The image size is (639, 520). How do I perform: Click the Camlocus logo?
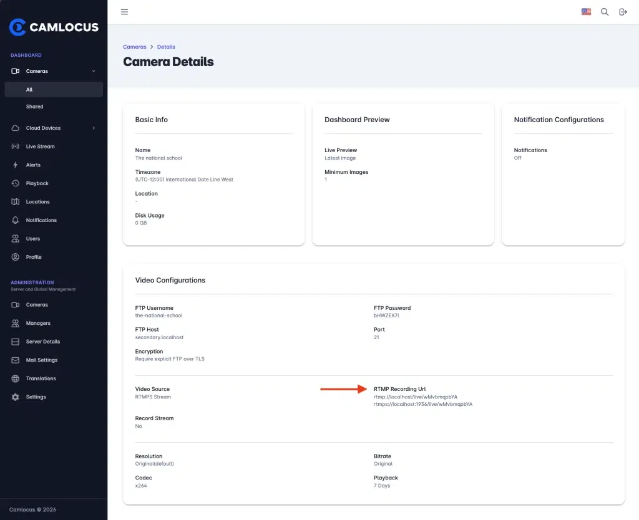click(54, 27)
